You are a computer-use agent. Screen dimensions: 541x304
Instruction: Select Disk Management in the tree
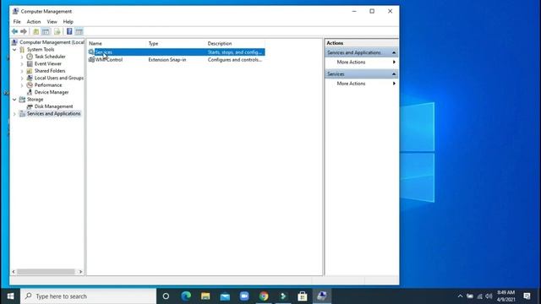pyautogui.click(x=53, y=106)
